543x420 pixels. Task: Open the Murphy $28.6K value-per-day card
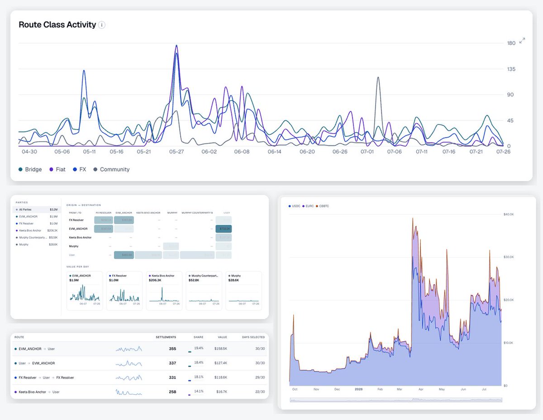tap(244, 291)
